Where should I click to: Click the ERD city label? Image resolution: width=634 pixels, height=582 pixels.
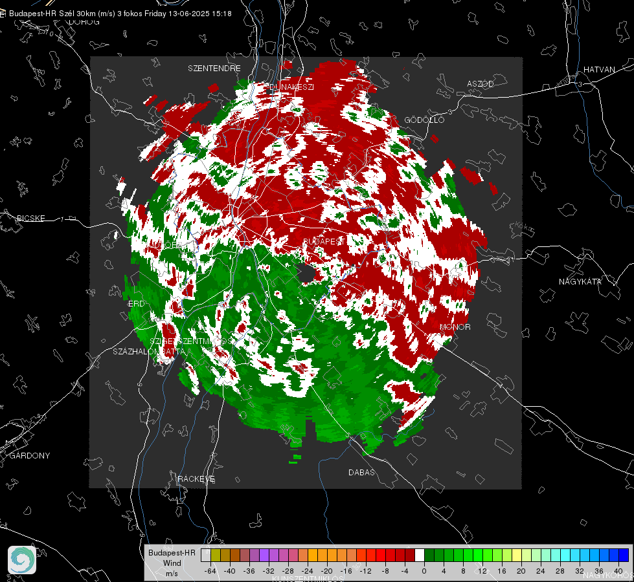click(x=136, y=304)
